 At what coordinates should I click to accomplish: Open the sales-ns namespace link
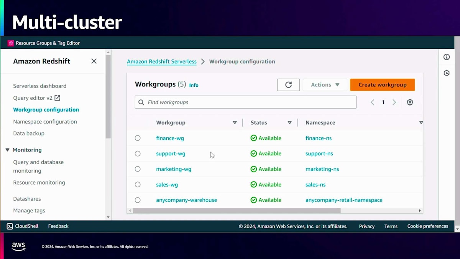click(x=315, y=185)
